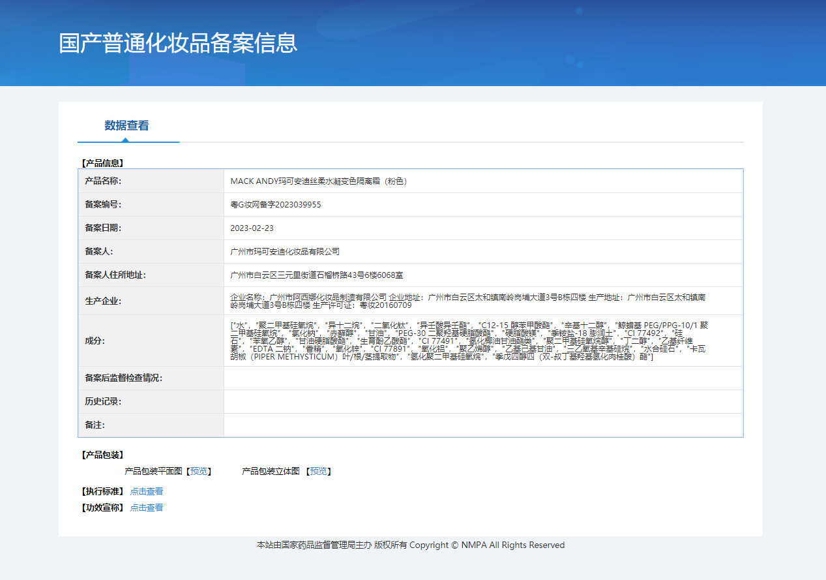Select the 备案后监督检查情况 label cell
The height and width of the screenshot is (580, 826).
[x=151, y=378]
